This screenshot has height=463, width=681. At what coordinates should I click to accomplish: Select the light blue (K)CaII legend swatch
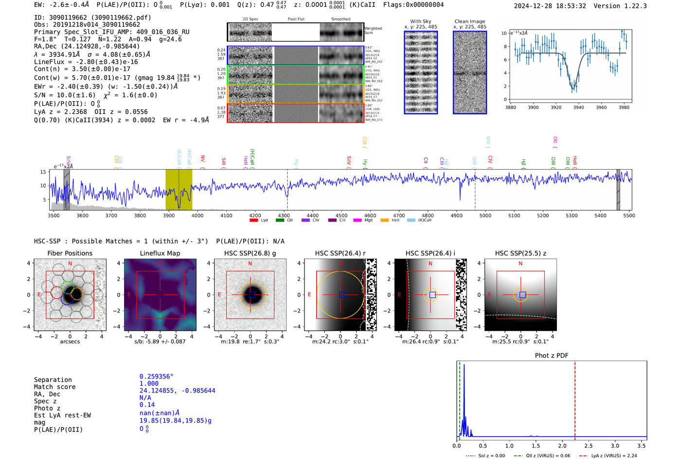click(412, 221)
